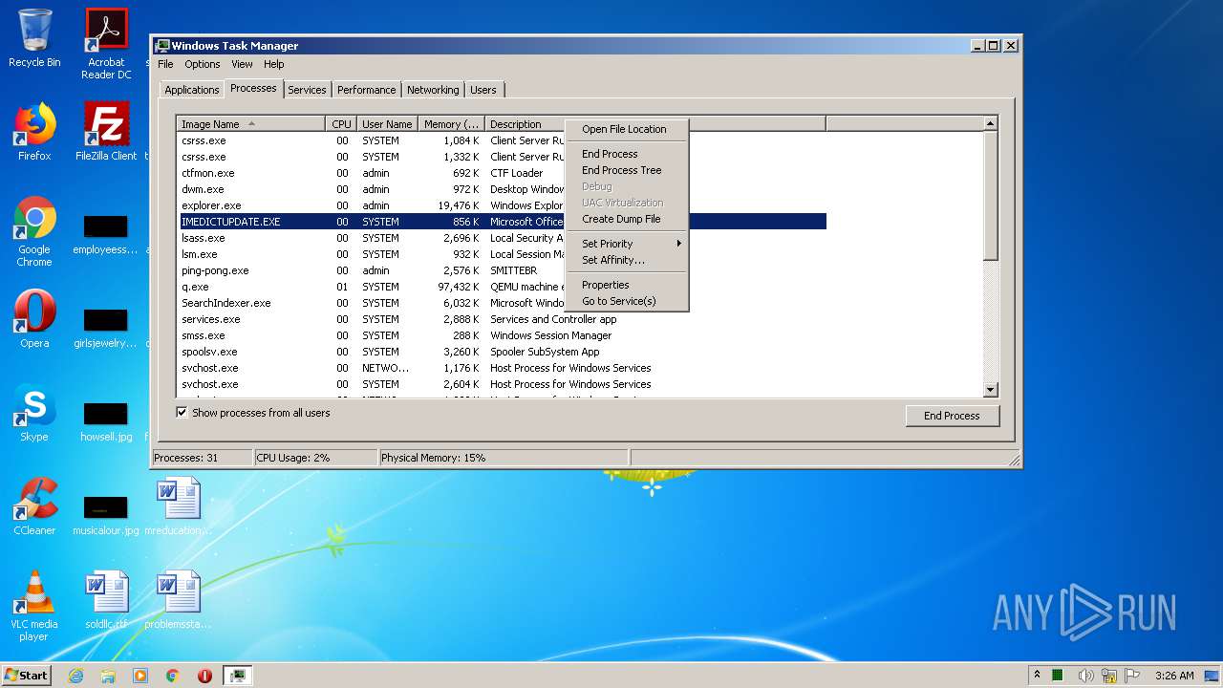
Task: Select the dwm.exe process row
Action: click(x=502, y=189)
